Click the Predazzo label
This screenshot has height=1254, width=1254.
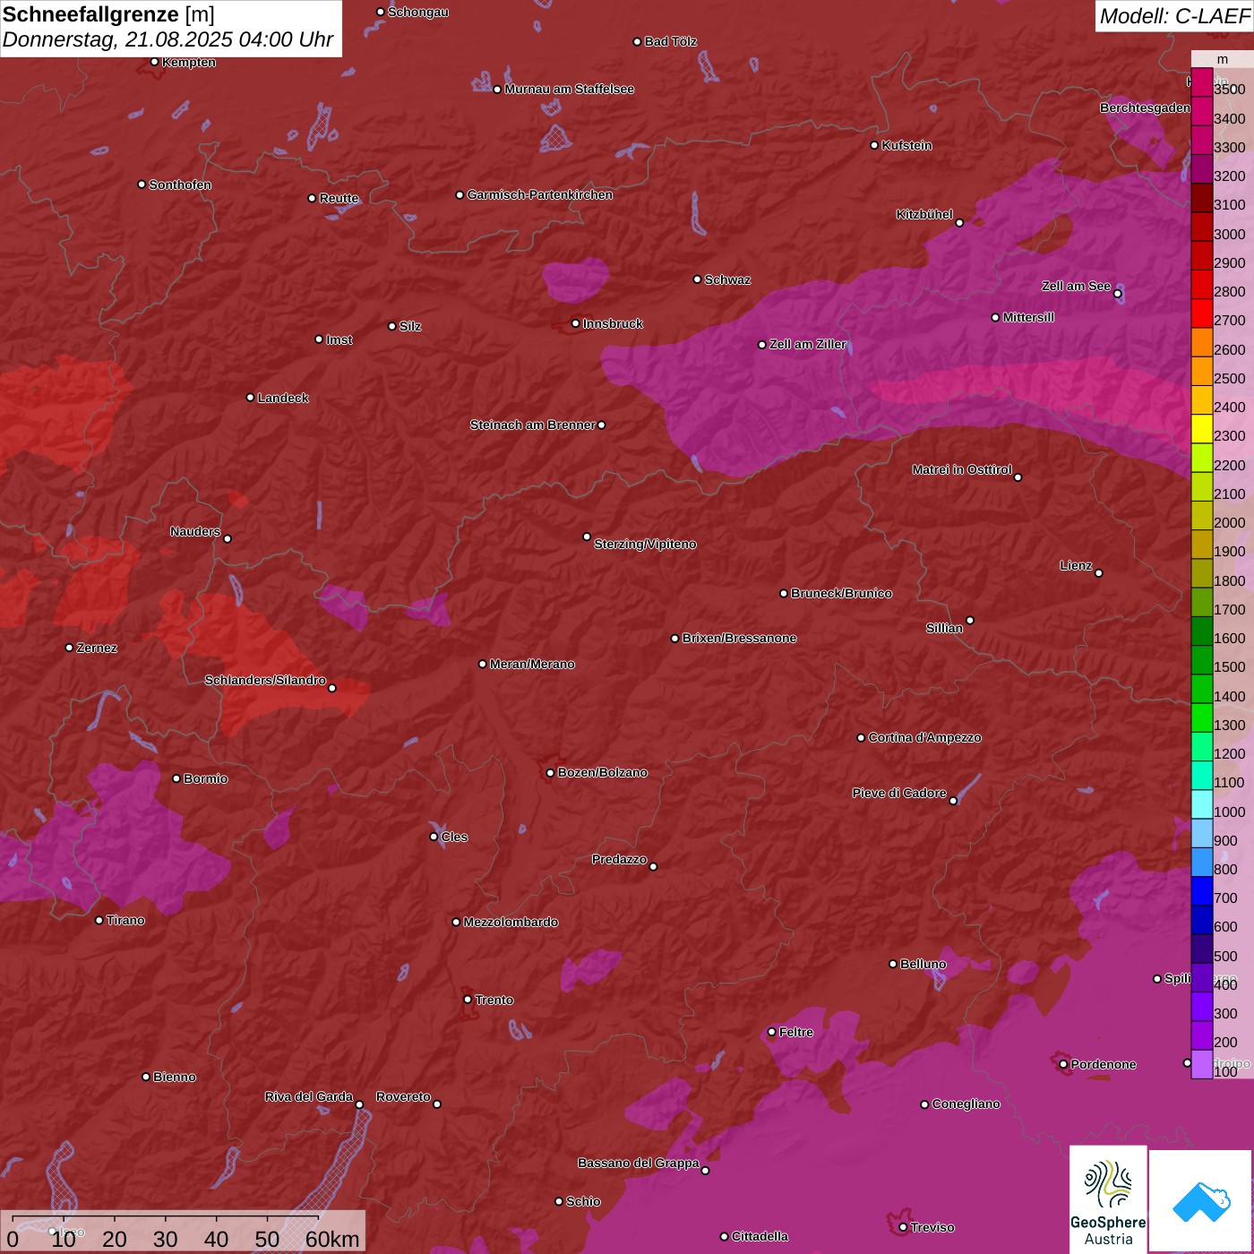(619, 859)
